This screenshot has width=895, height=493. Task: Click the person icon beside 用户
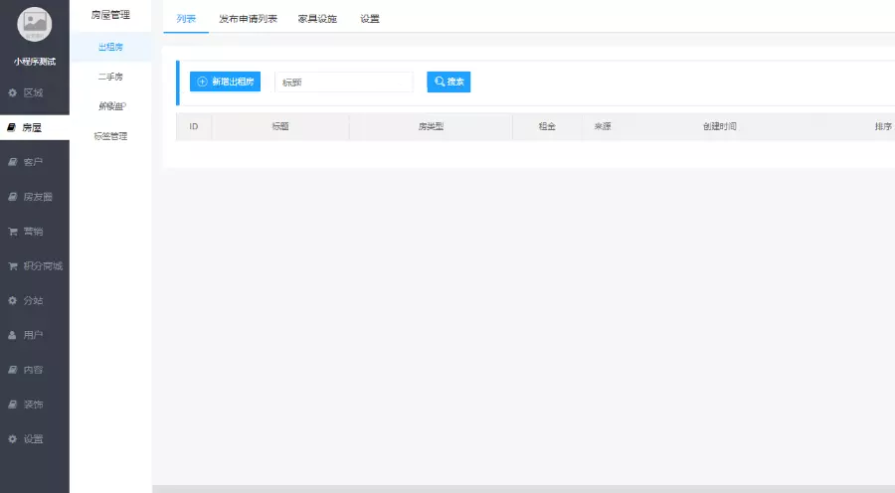(x=12, y=335)
